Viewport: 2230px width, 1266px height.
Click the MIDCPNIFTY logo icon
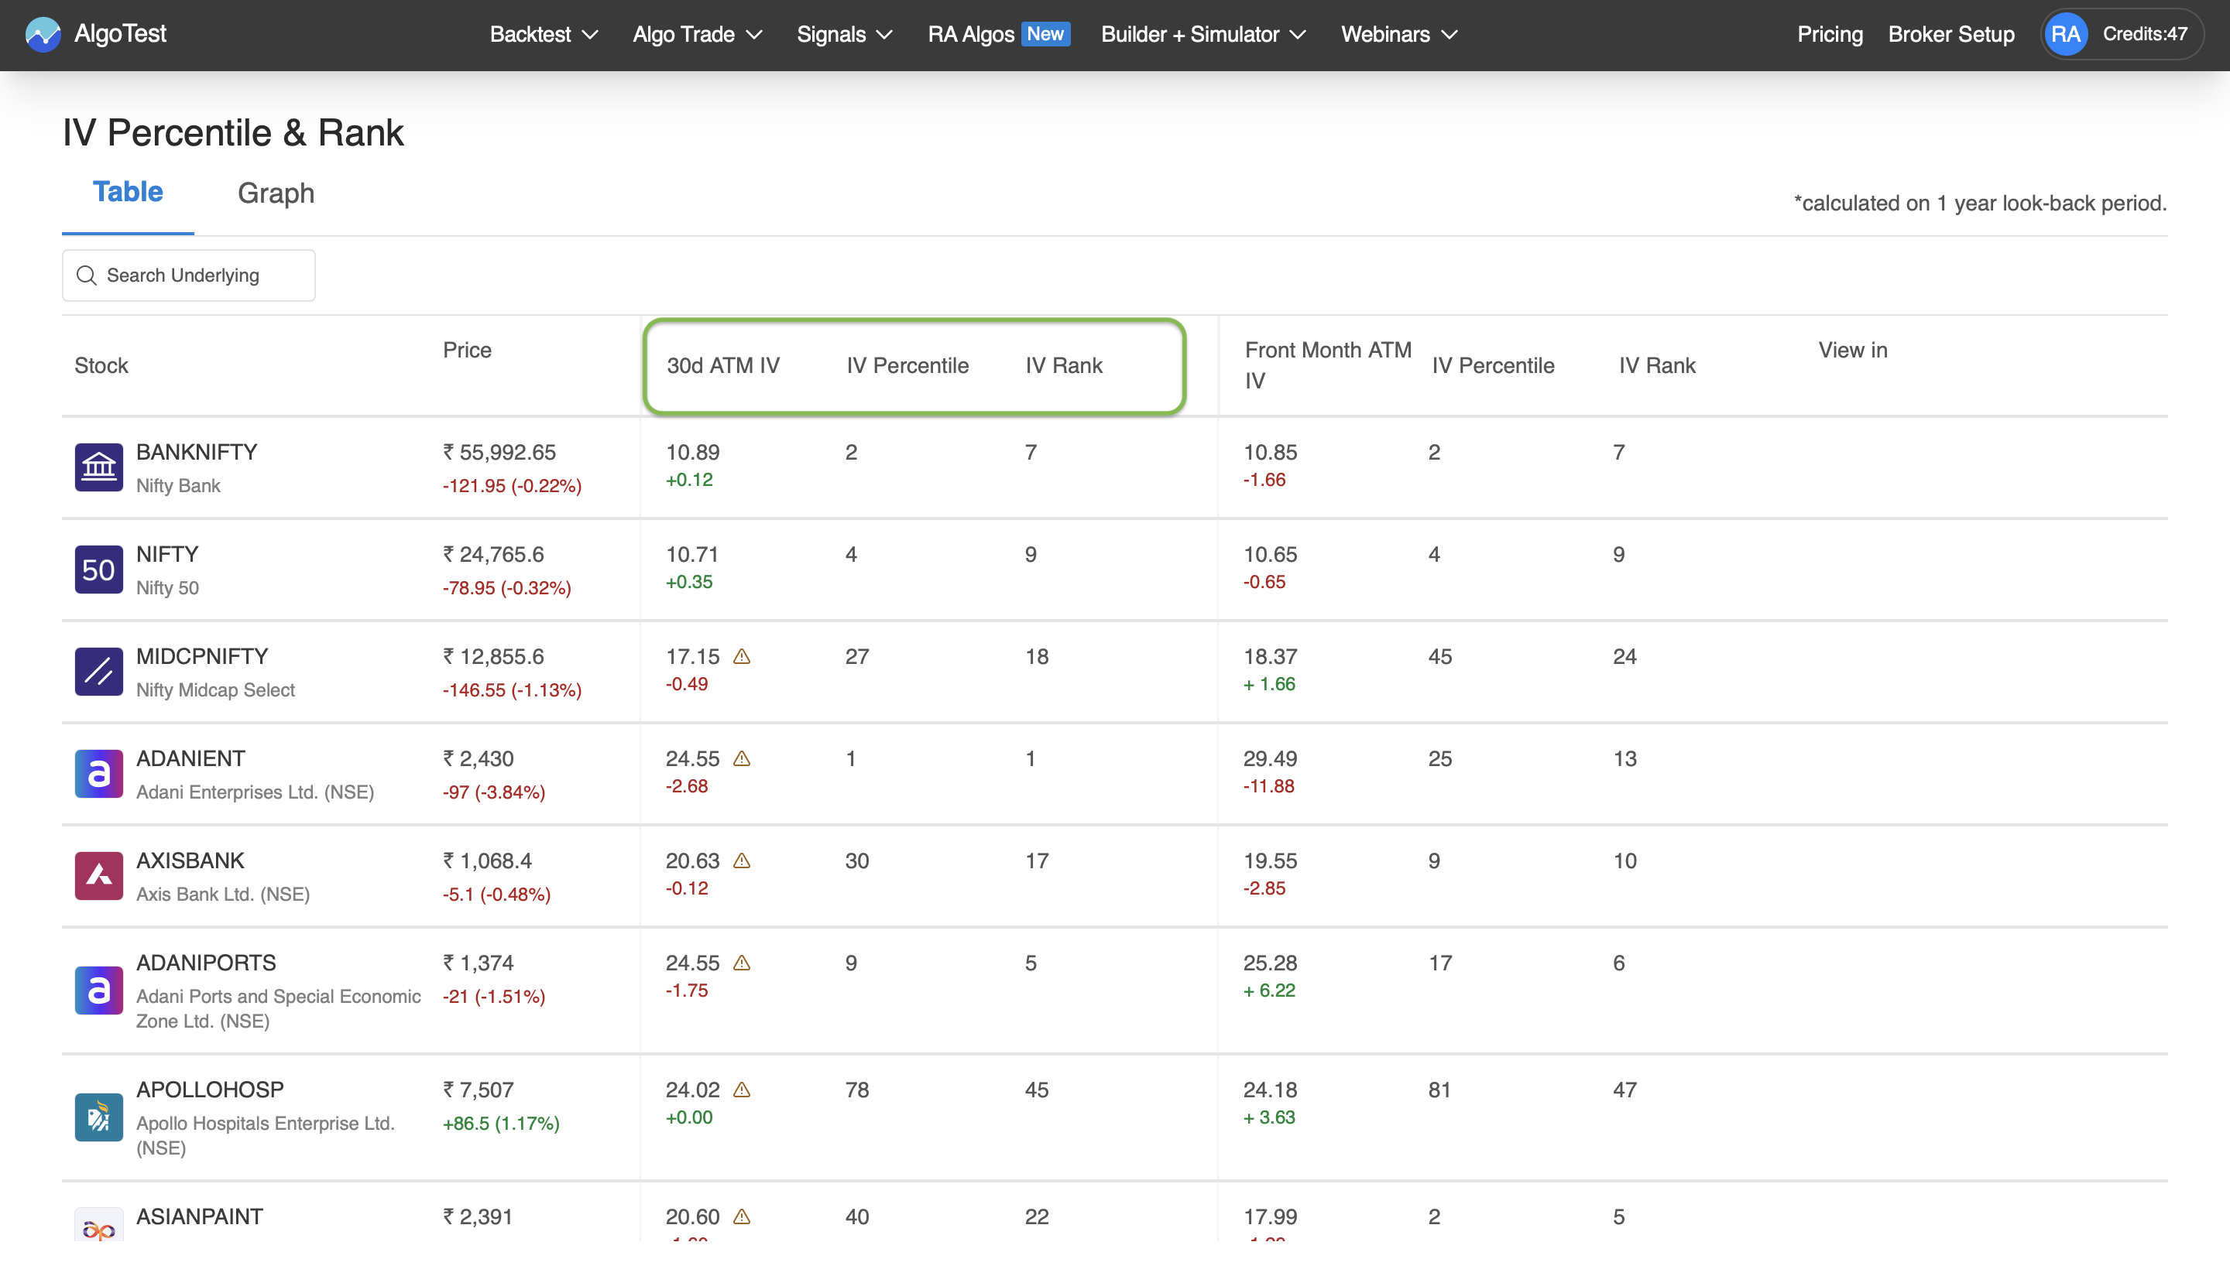(98, 671)
